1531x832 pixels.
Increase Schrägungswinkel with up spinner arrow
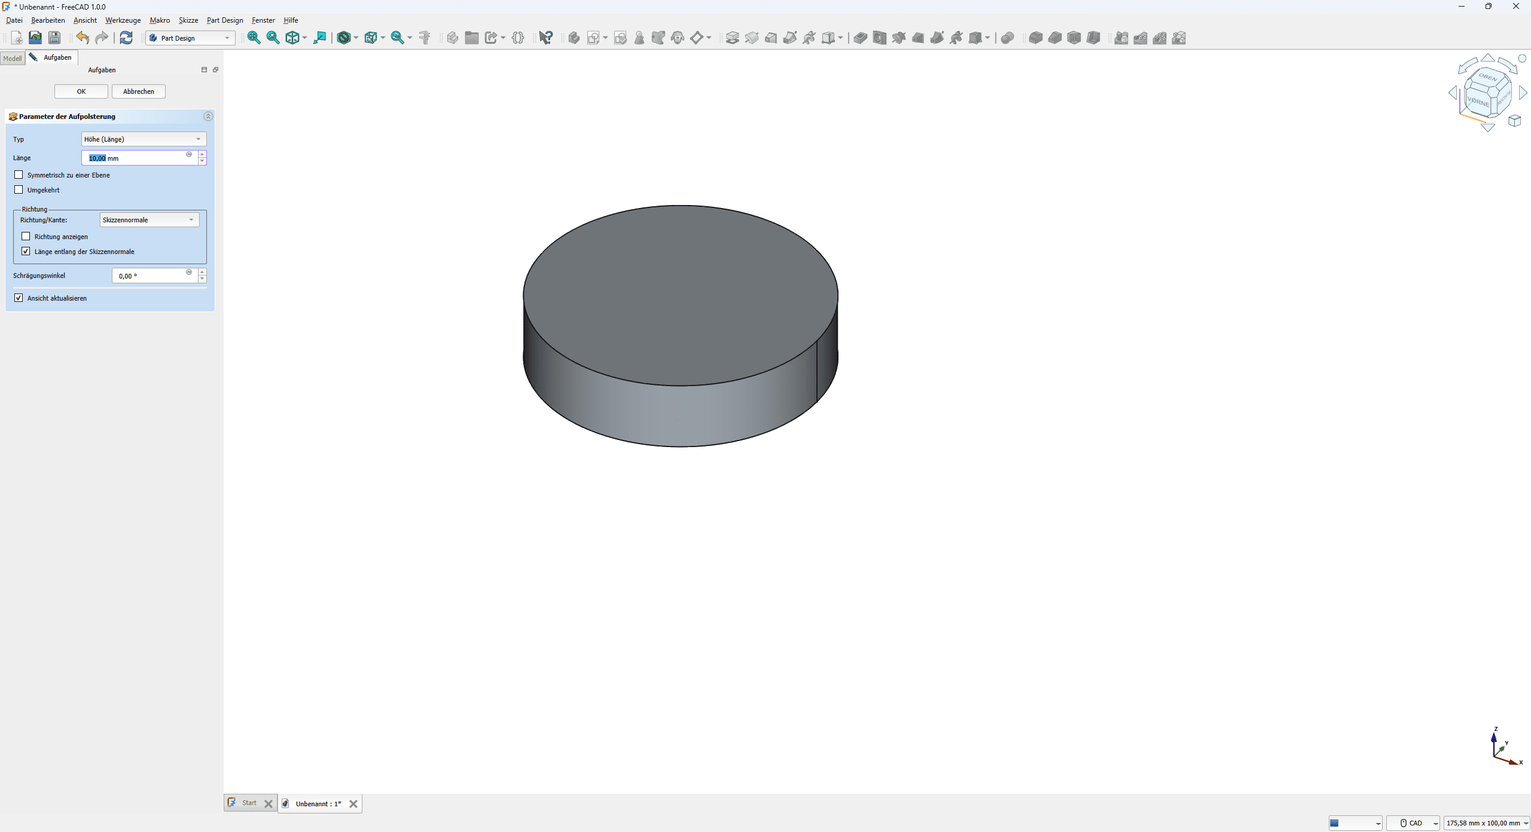(x=202, y=272)
